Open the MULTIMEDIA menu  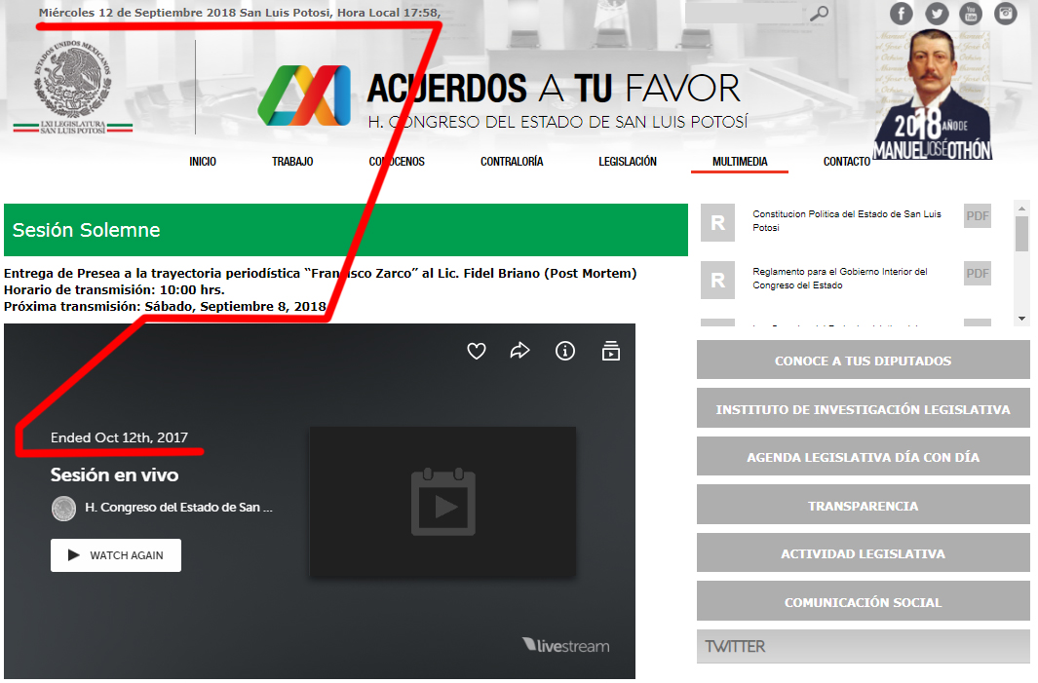click(x=740, y=162)
